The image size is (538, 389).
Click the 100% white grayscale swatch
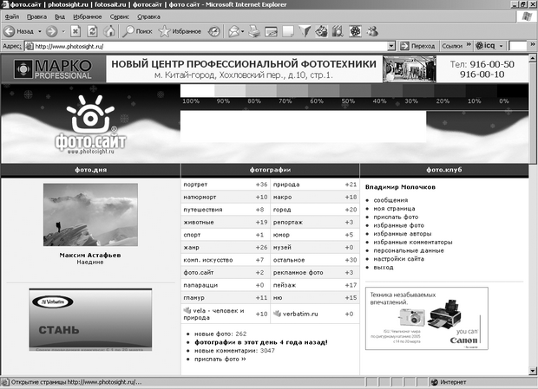pyautogui.click(x=197, y=91)
